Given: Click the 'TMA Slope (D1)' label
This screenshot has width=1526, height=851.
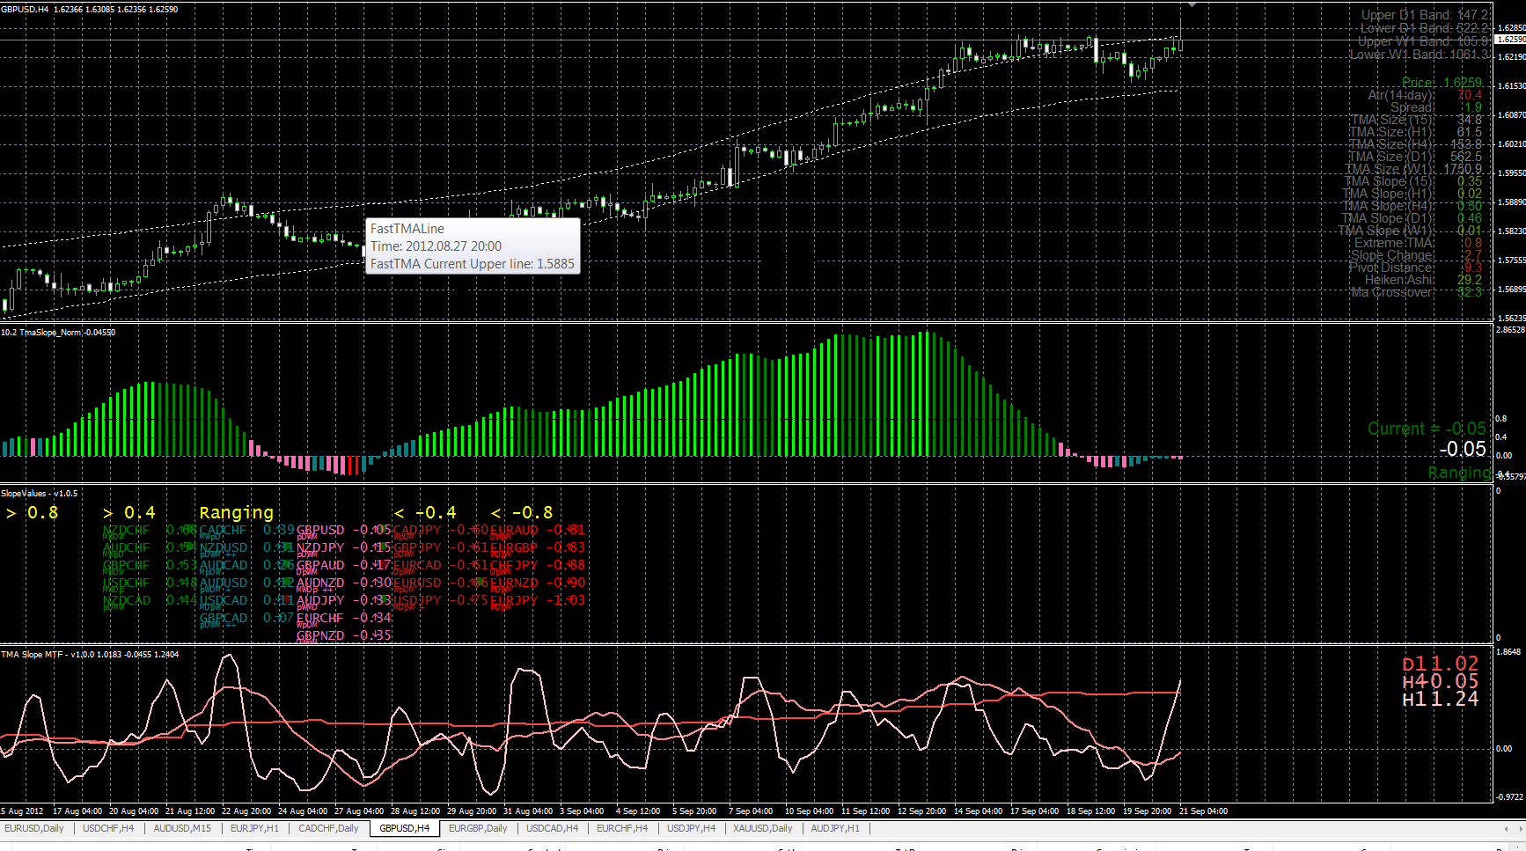Looking at the screenshot, I should (1388, 218).
